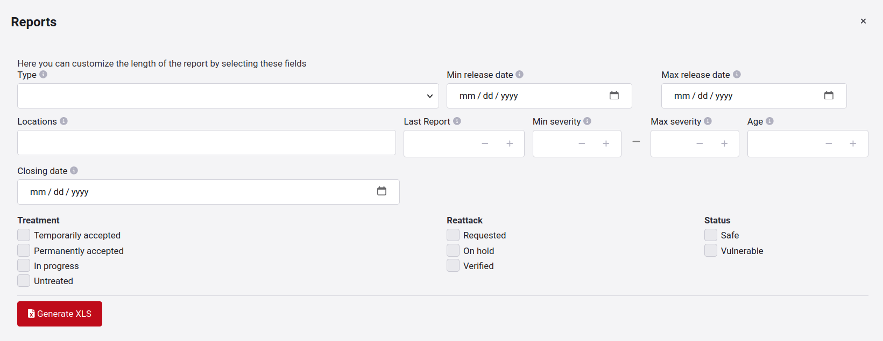
Task: Click the info icon next to Last Report
Action: click(x=457, y=121)
